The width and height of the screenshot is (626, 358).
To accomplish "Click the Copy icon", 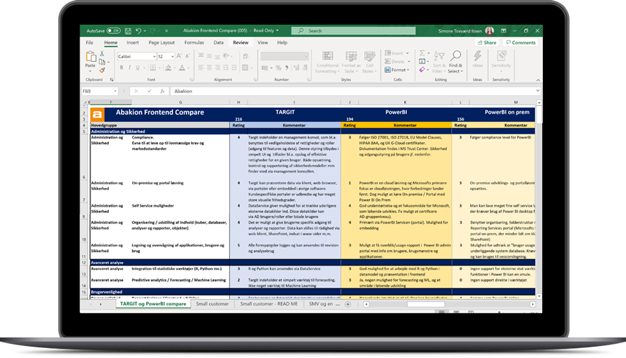I will [x=102, y=62].
